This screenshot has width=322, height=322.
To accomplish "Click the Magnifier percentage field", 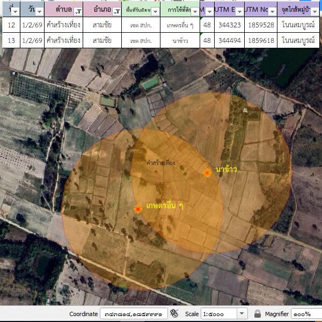I will coord(306,313).
